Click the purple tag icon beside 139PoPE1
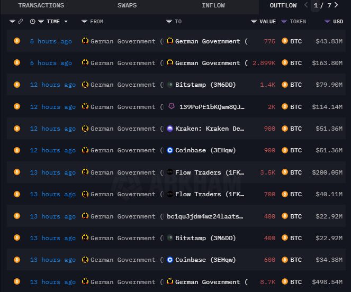 coord(172,106)
